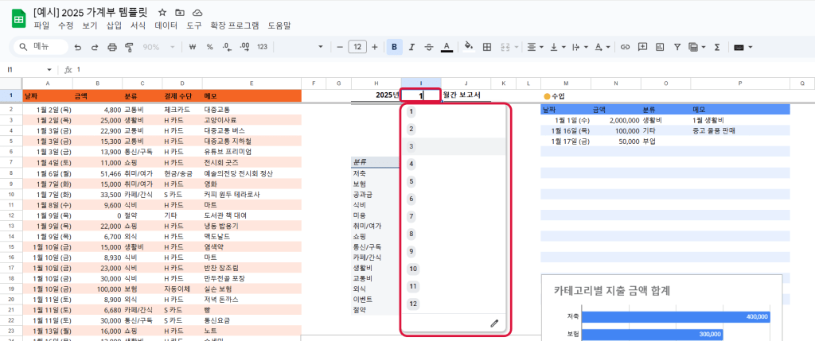815x341 pixels.
Task: Click the print icon in toolbar
Action: pos(112,47)
